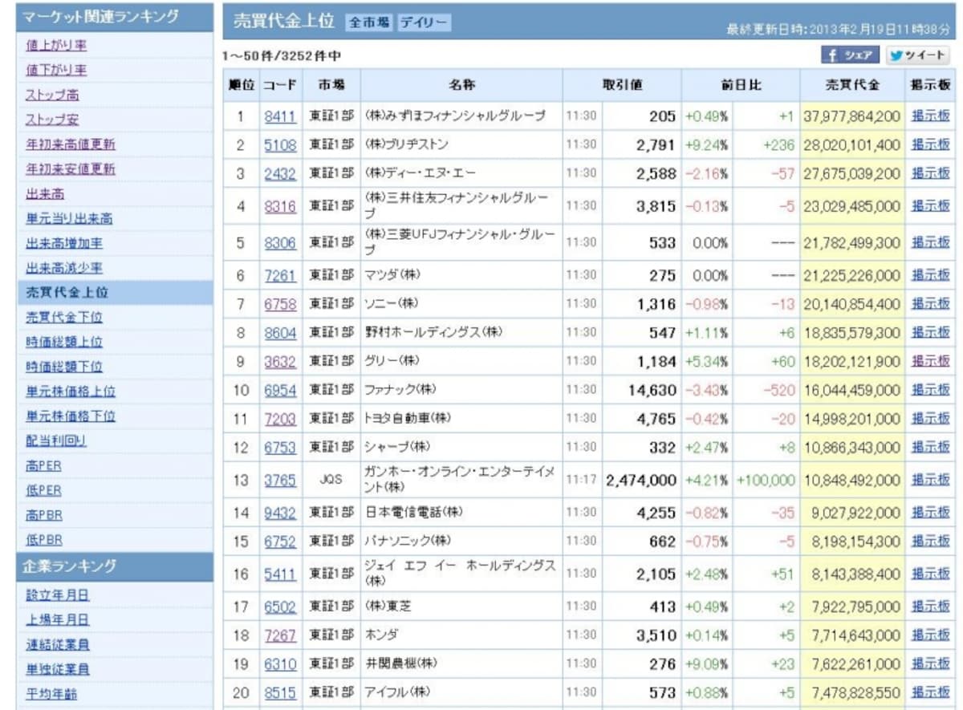Open 時価総額下位 ranking
This screenshot has height=710, width=963.
(x=64, y=367)
